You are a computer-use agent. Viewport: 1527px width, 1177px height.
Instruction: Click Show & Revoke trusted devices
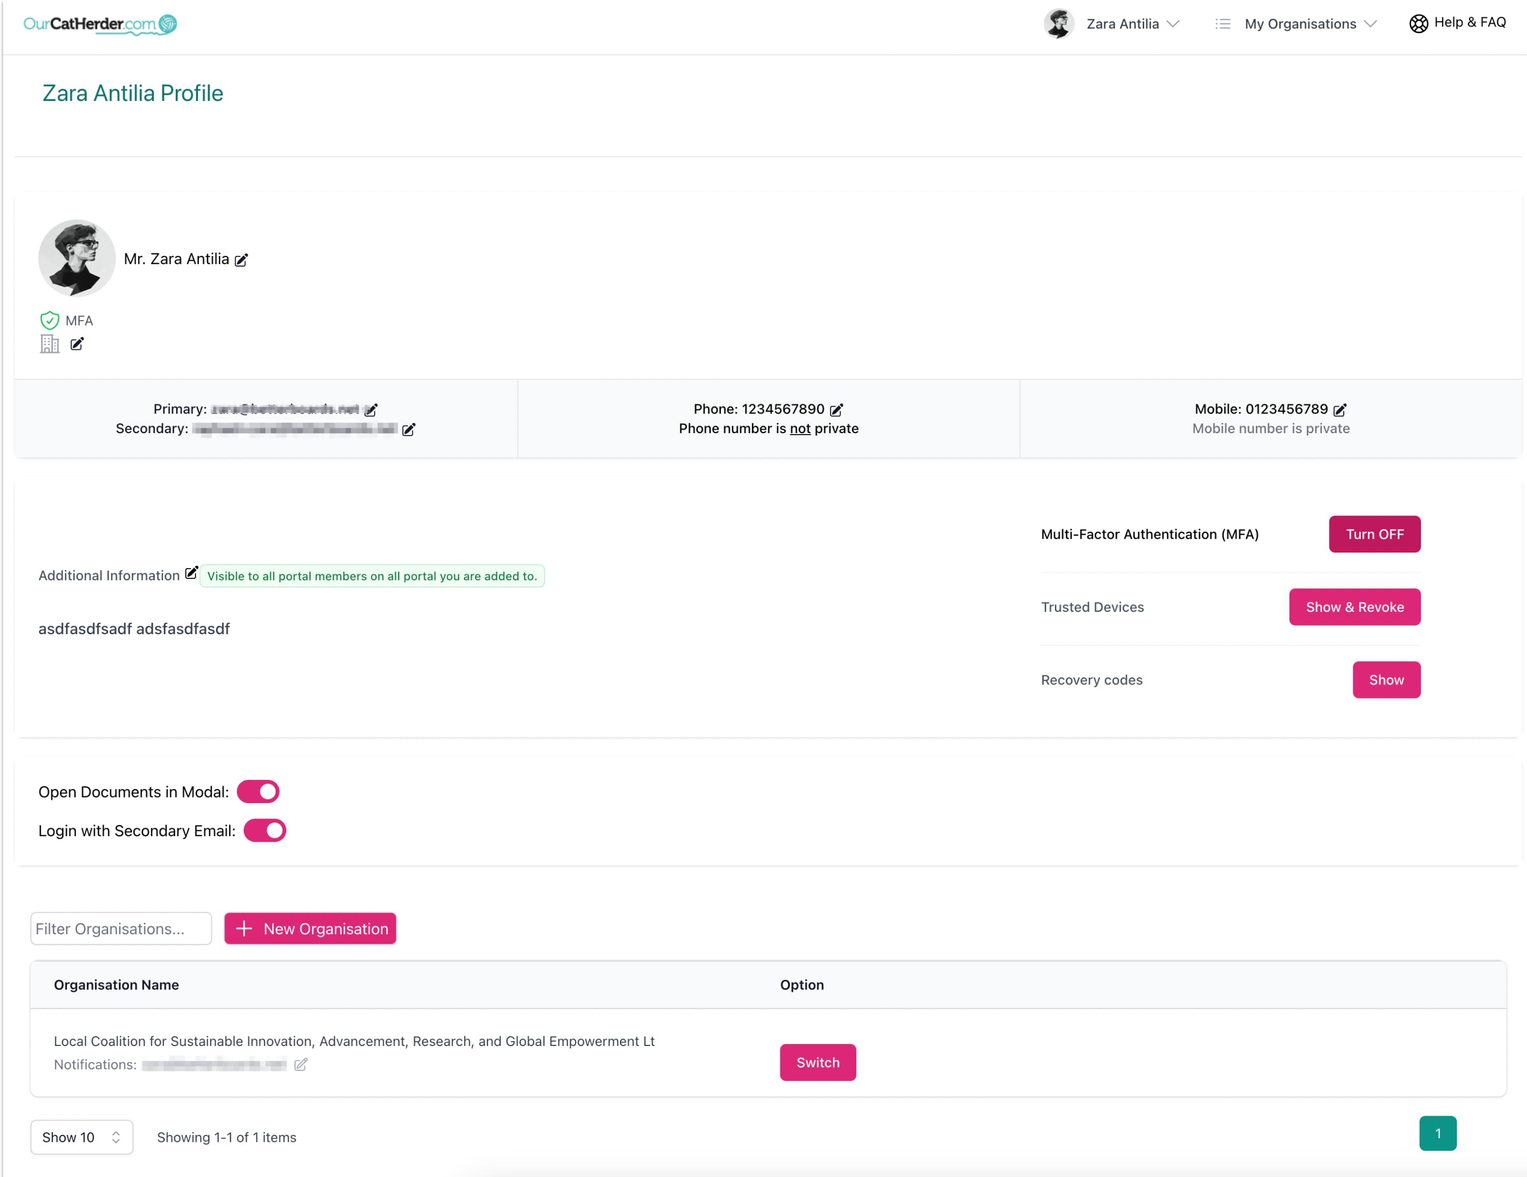[1353, 607]
